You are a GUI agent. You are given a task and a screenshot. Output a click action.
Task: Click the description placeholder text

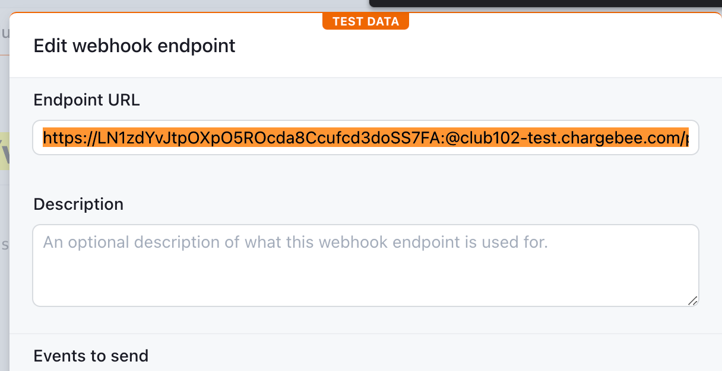tap(295, 242)
